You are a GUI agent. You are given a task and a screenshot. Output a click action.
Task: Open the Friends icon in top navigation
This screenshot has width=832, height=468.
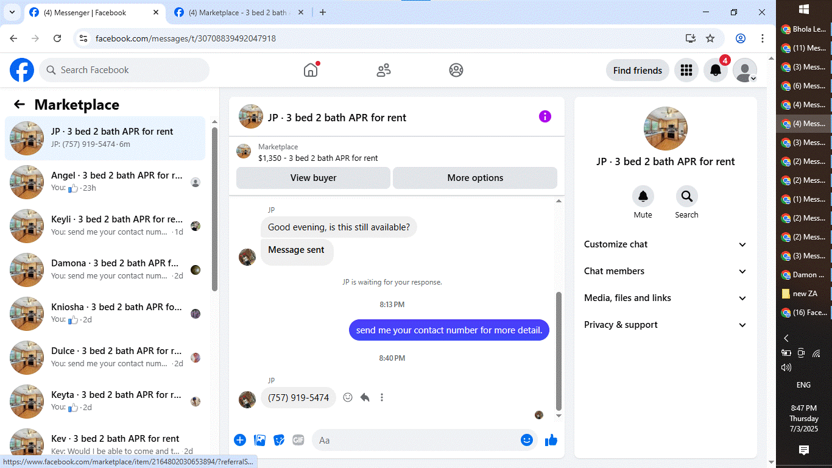point(384,70)
